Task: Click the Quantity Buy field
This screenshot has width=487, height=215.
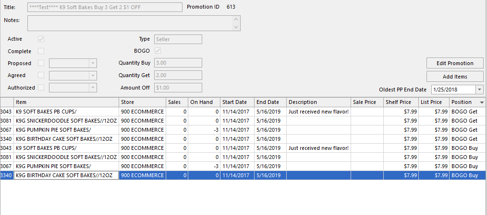Action: (x=178, y=63)
